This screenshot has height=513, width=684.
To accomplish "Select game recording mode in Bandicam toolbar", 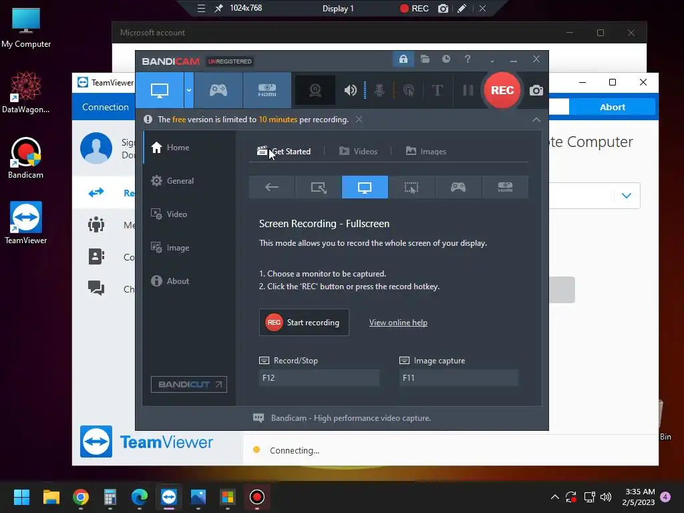I will tap(218, 90).
